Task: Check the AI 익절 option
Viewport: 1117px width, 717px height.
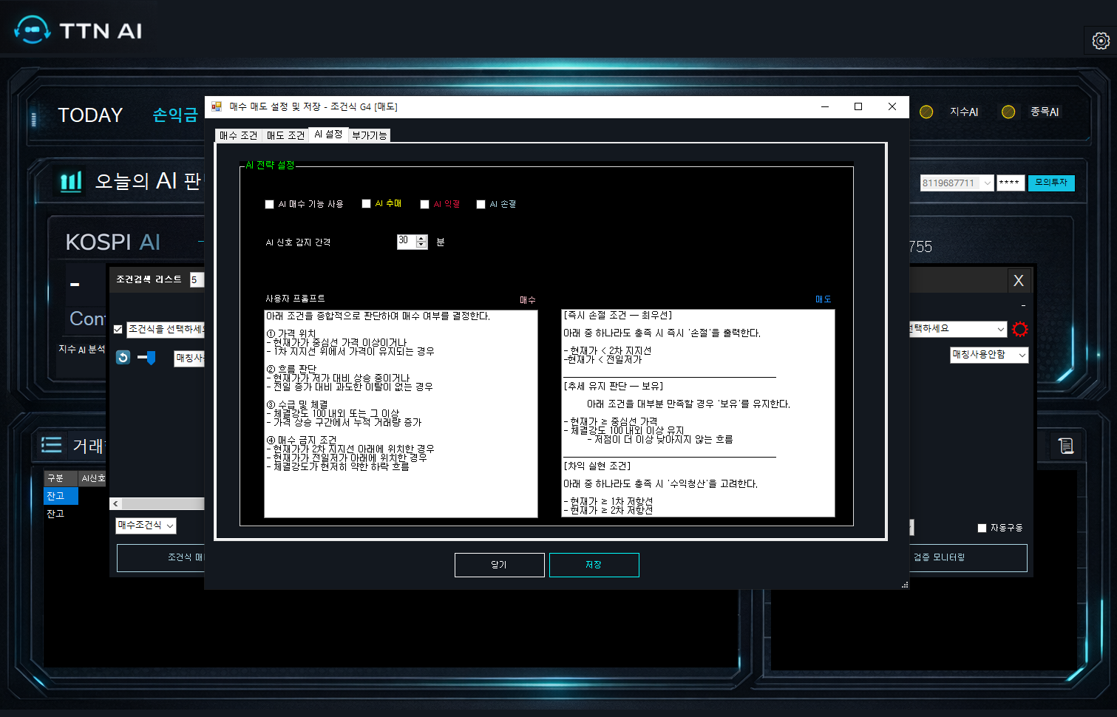Action: coord(424,204)
